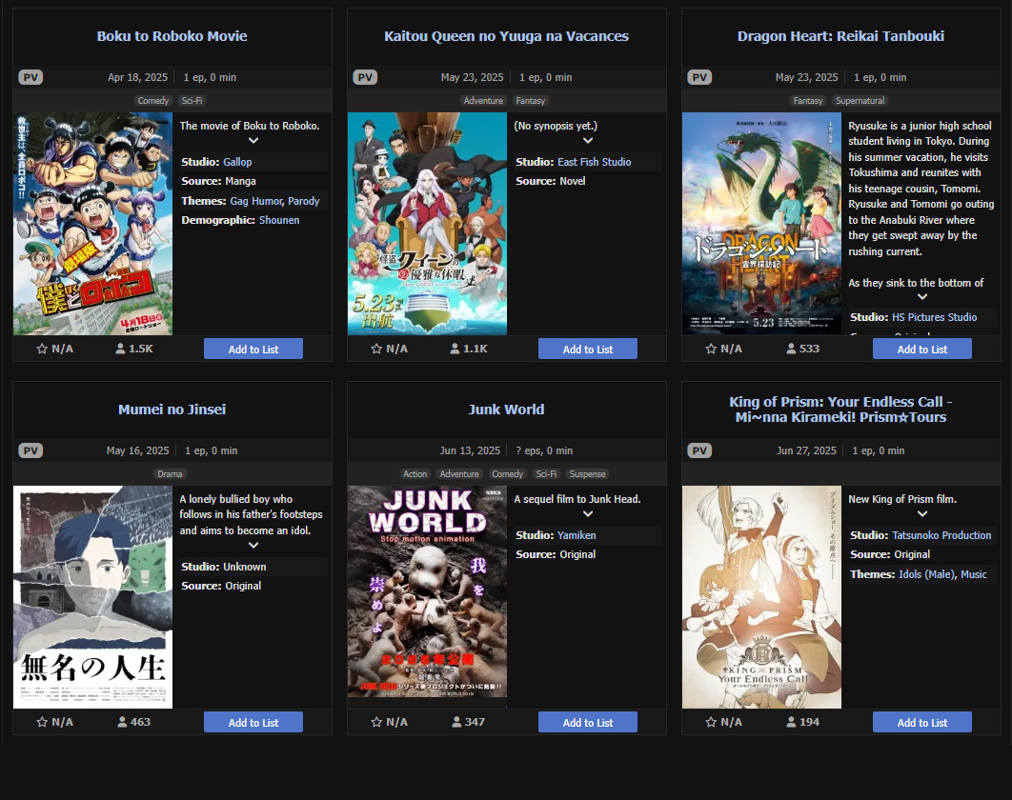
Task: Open the Kaitou Queen poster image
Action: tap(427, 224)
